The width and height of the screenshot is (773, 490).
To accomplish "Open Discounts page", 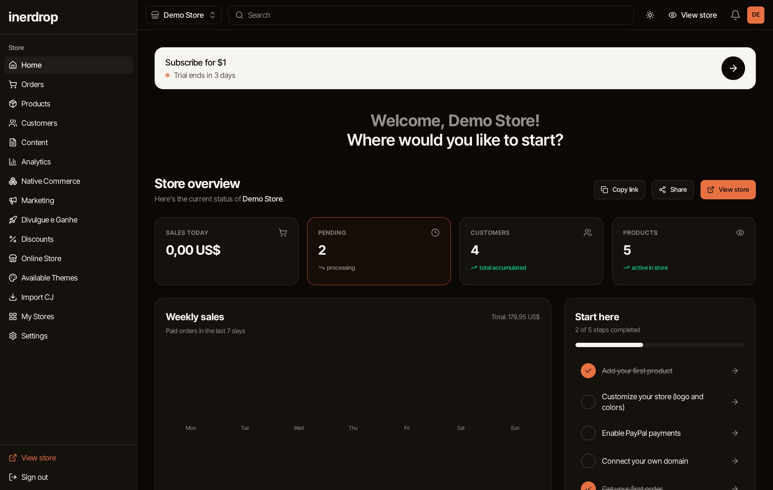I will pyautogui.click(x=68, y=239).
